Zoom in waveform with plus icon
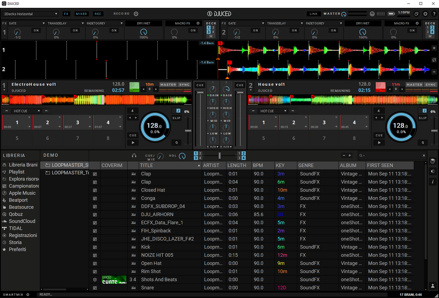439x298 pixels. pos(434,48)
